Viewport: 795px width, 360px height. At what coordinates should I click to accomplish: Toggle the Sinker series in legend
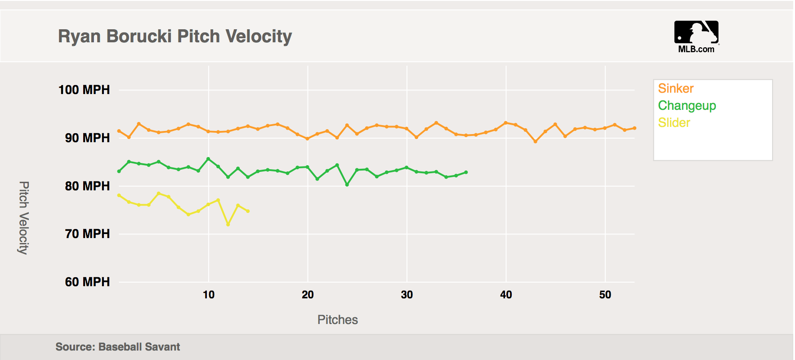(x=675, y=88)
